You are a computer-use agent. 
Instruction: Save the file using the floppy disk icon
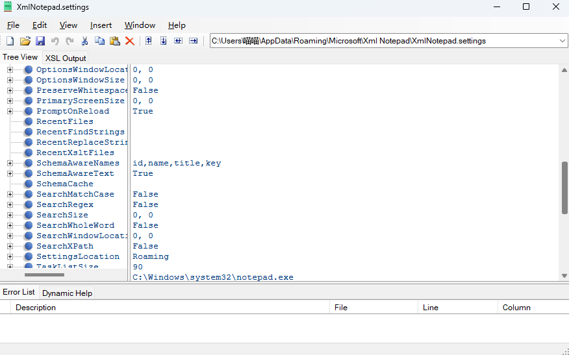[40, 41]
